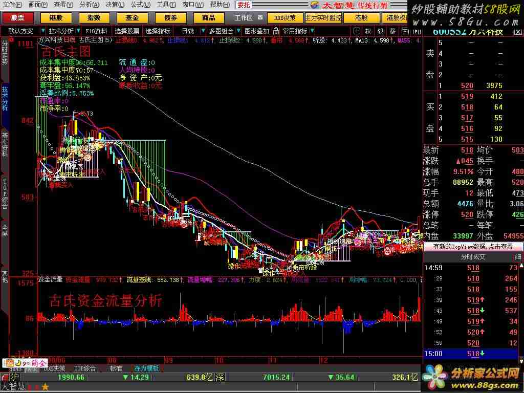Select the 存为模板 bottom tab
Viewport: 524px width, 393px height.
coord(146,368)
